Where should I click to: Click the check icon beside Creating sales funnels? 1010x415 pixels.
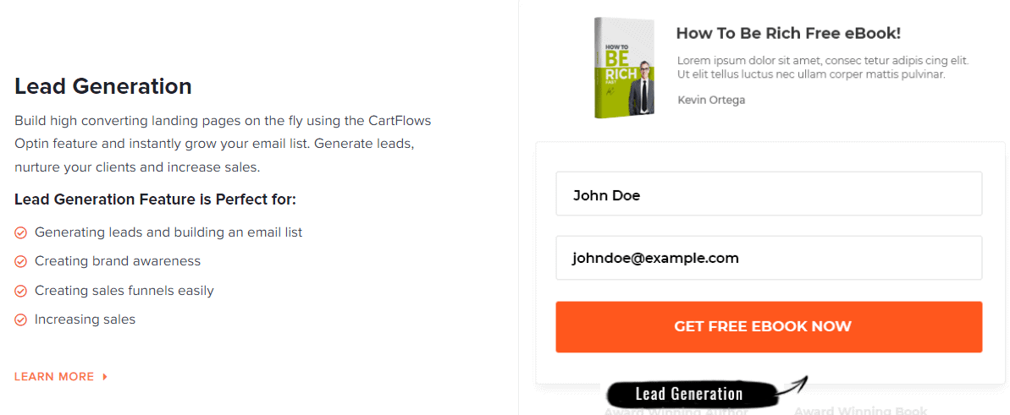point(21,291)
